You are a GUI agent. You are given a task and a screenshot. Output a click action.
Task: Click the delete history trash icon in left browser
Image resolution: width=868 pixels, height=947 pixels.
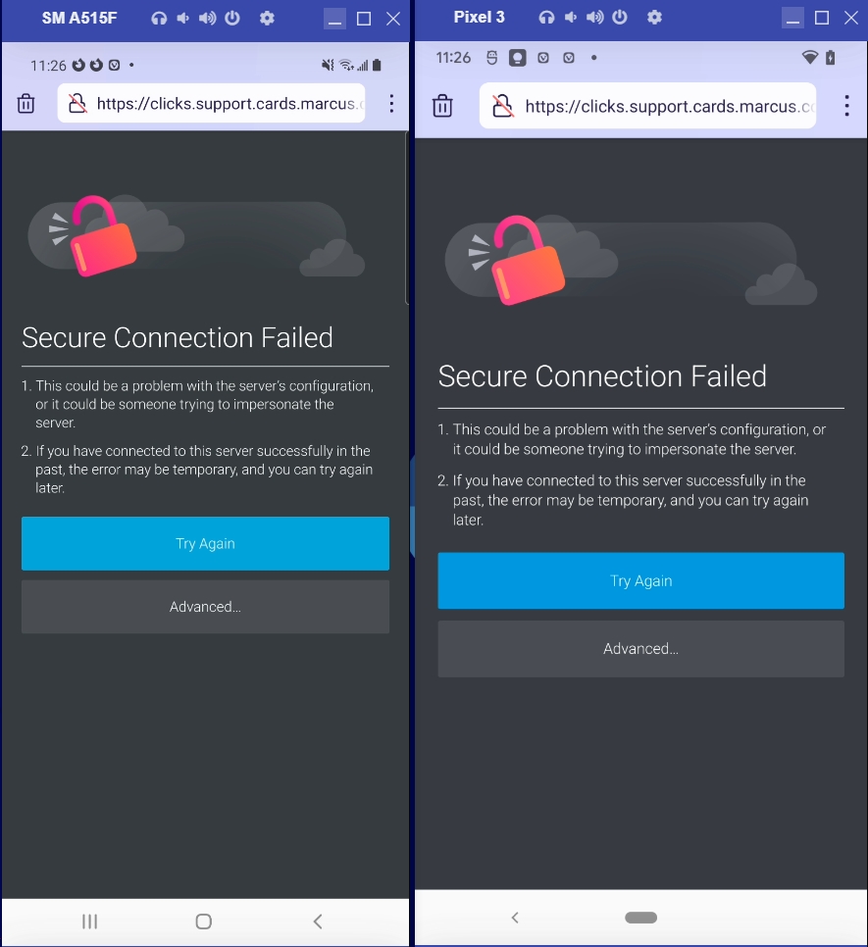(26, 103)
